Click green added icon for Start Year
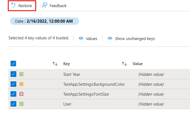The height and width of the screenshot is (116, 190). click(x=21, y=74)
